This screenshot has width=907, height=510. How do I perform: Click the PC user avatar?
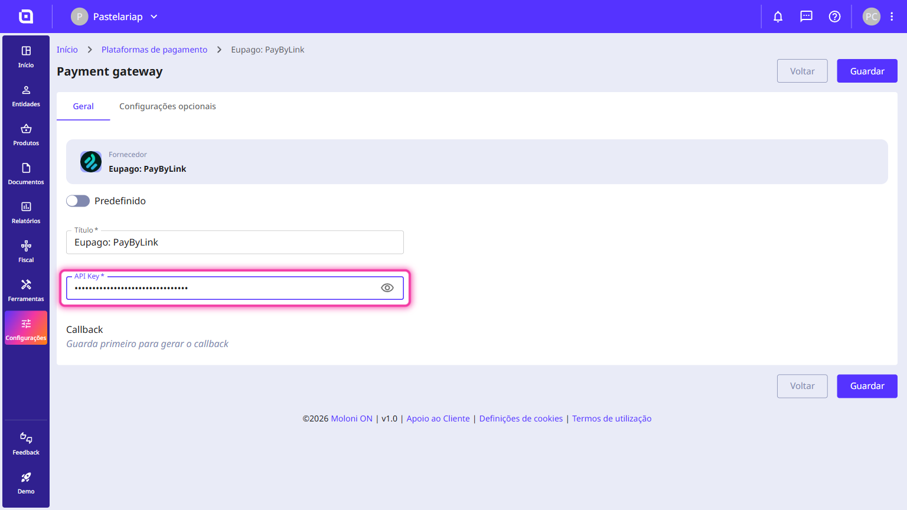(872, 17)
